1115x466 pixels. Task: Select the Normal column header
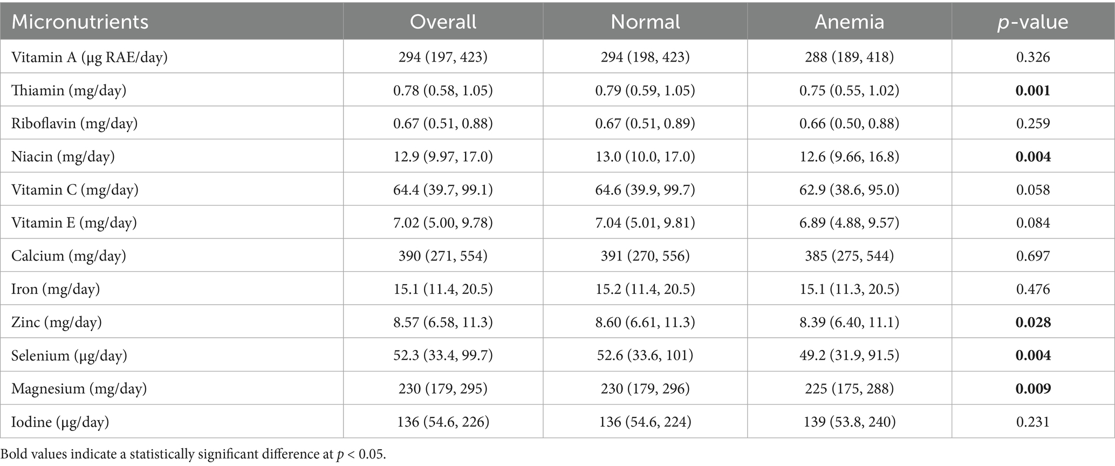[645, 22]
